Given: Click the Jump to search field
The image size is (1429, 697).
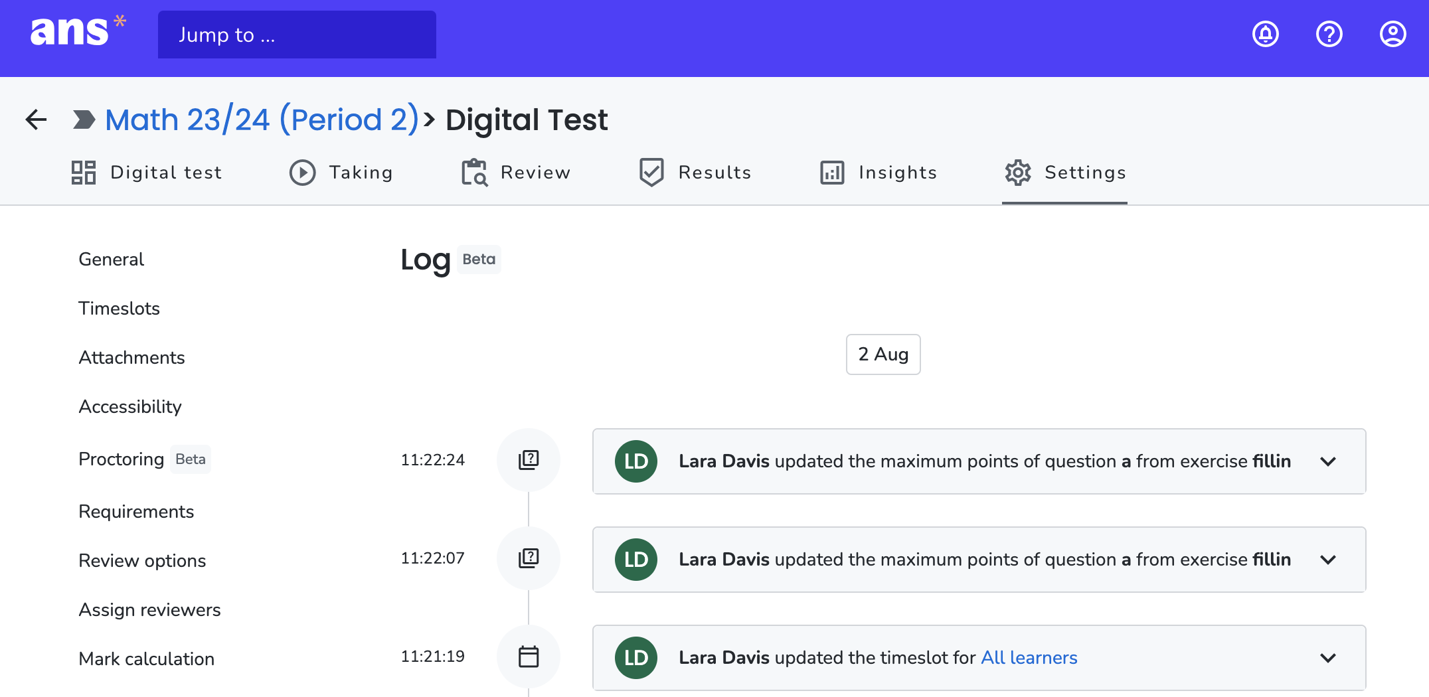Looking at the screenshot, I should coord(297,34).
